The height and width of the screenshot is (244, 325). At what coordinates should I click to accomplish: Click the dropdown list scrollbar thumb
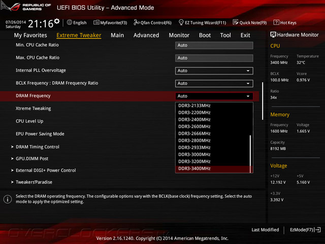pyautogui.click(x=250, y=154)
